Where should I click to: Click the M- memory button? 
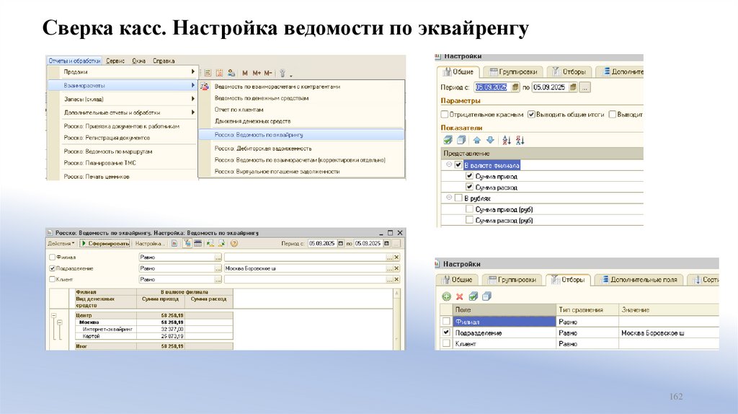tap(268, 73)
